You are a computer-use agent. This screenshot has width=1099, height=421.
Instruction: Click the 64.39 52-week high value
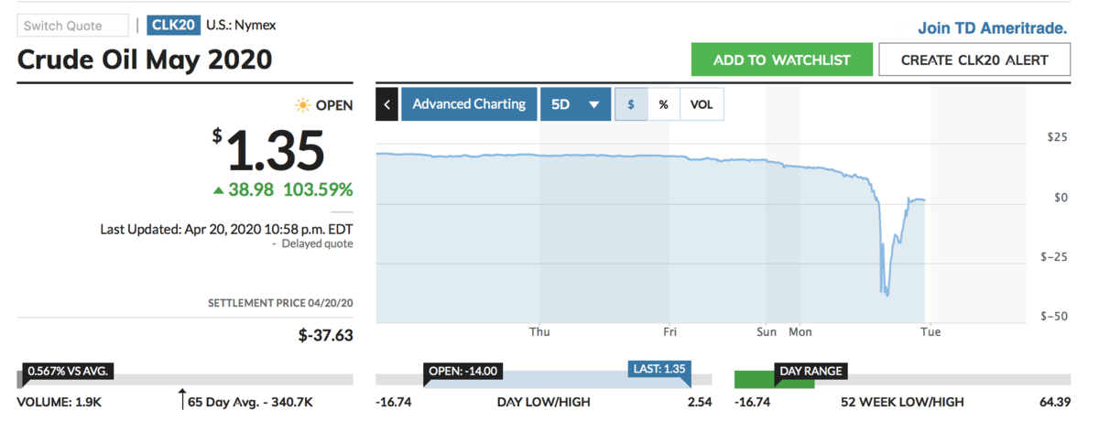click(1053, 401)
